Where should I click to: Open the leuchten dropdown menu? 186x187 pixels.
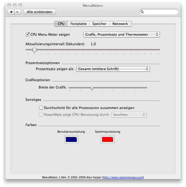pyautogui.click(x=129, y=115)
